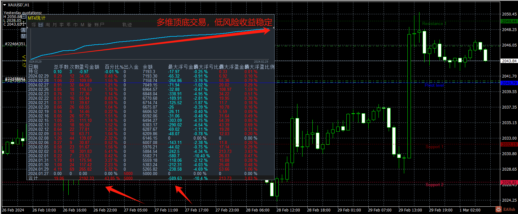Switch to the 备 (comment) tab
This screenshot has height=214, width=518.
tap(89, 25)
